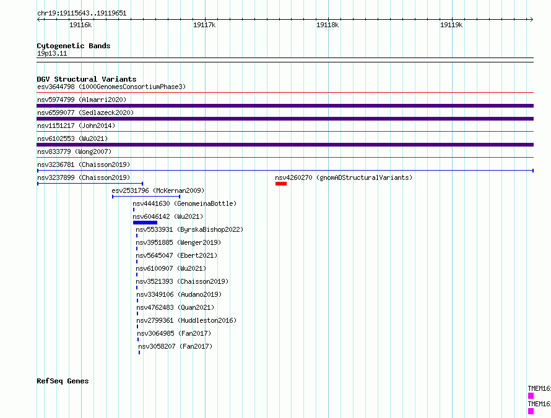The image size is (551, 418).
Task: Click the red nsv4260270 gnomAD variant bar
Action: [x=281, y=184]
